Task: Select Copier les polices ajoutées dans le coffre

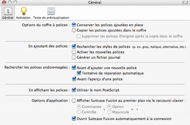Action: tap(74, 30)
